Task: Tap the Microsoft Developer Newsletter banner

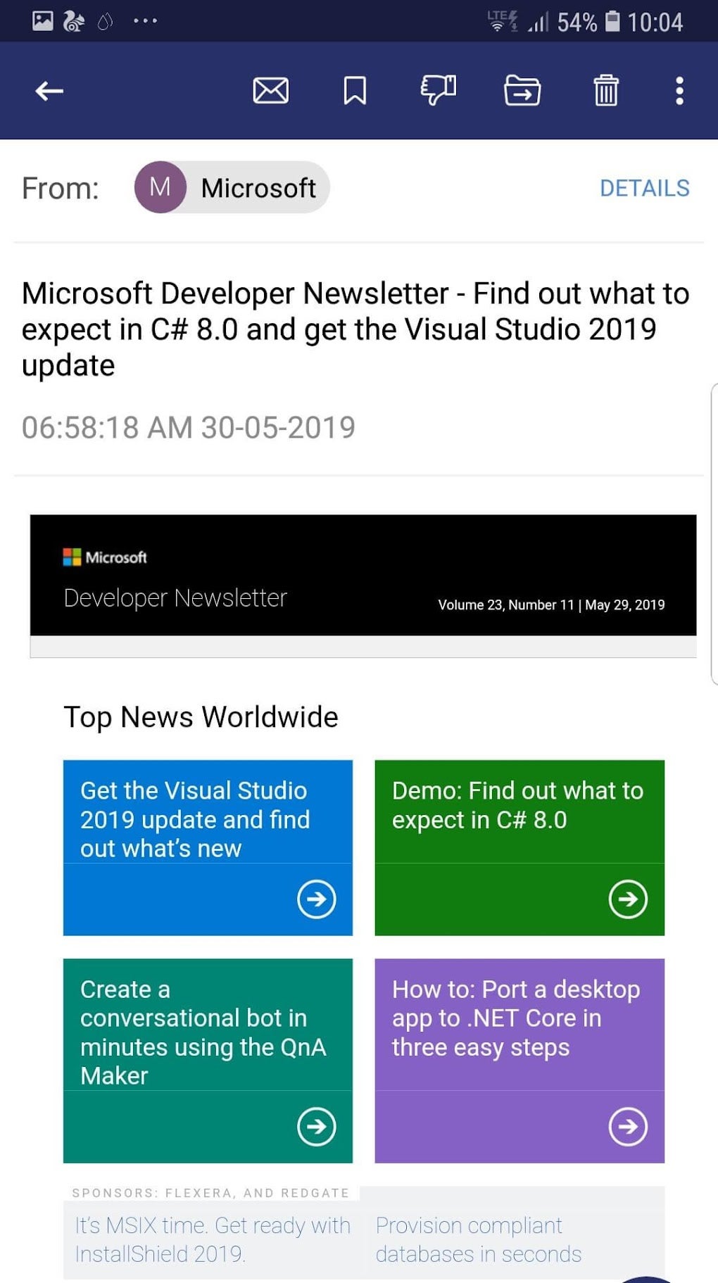Action: click(x=363, y=575)
